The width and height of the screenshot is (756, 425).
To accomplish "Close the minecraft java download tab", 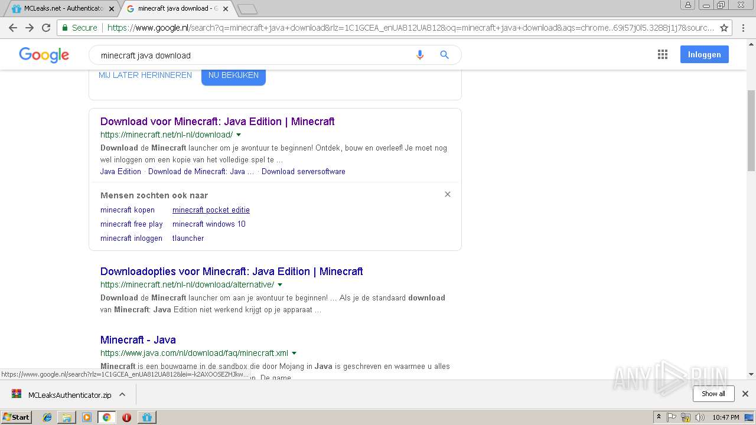I will [226, 9].
